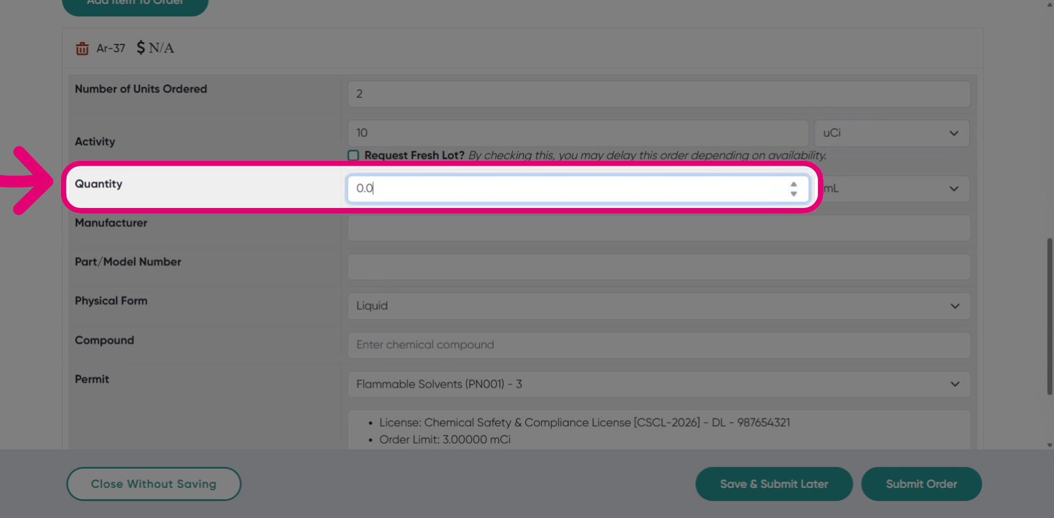The height and width of the screenshot is (518, 1054).
Task: Click the Compound chemical input field
Action: (659, 345)
